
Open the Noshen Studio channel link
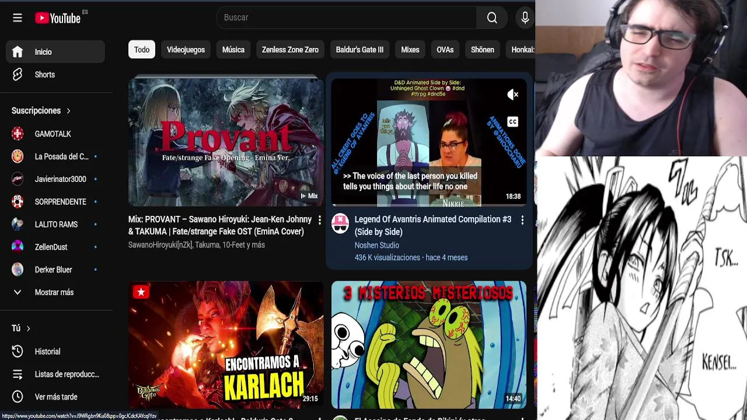tap(377, 245)
